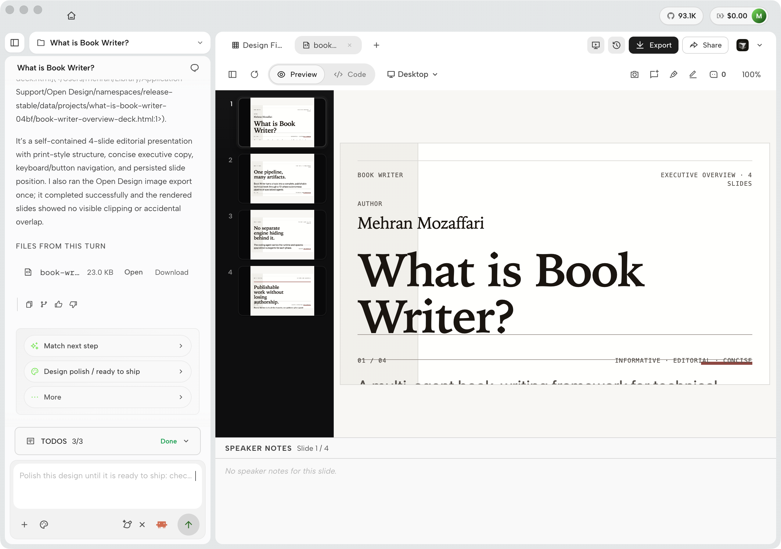This screenshot has width=781, height=549.
Task: Open the GitHub 93.1K stars badge
Action: 681,16
